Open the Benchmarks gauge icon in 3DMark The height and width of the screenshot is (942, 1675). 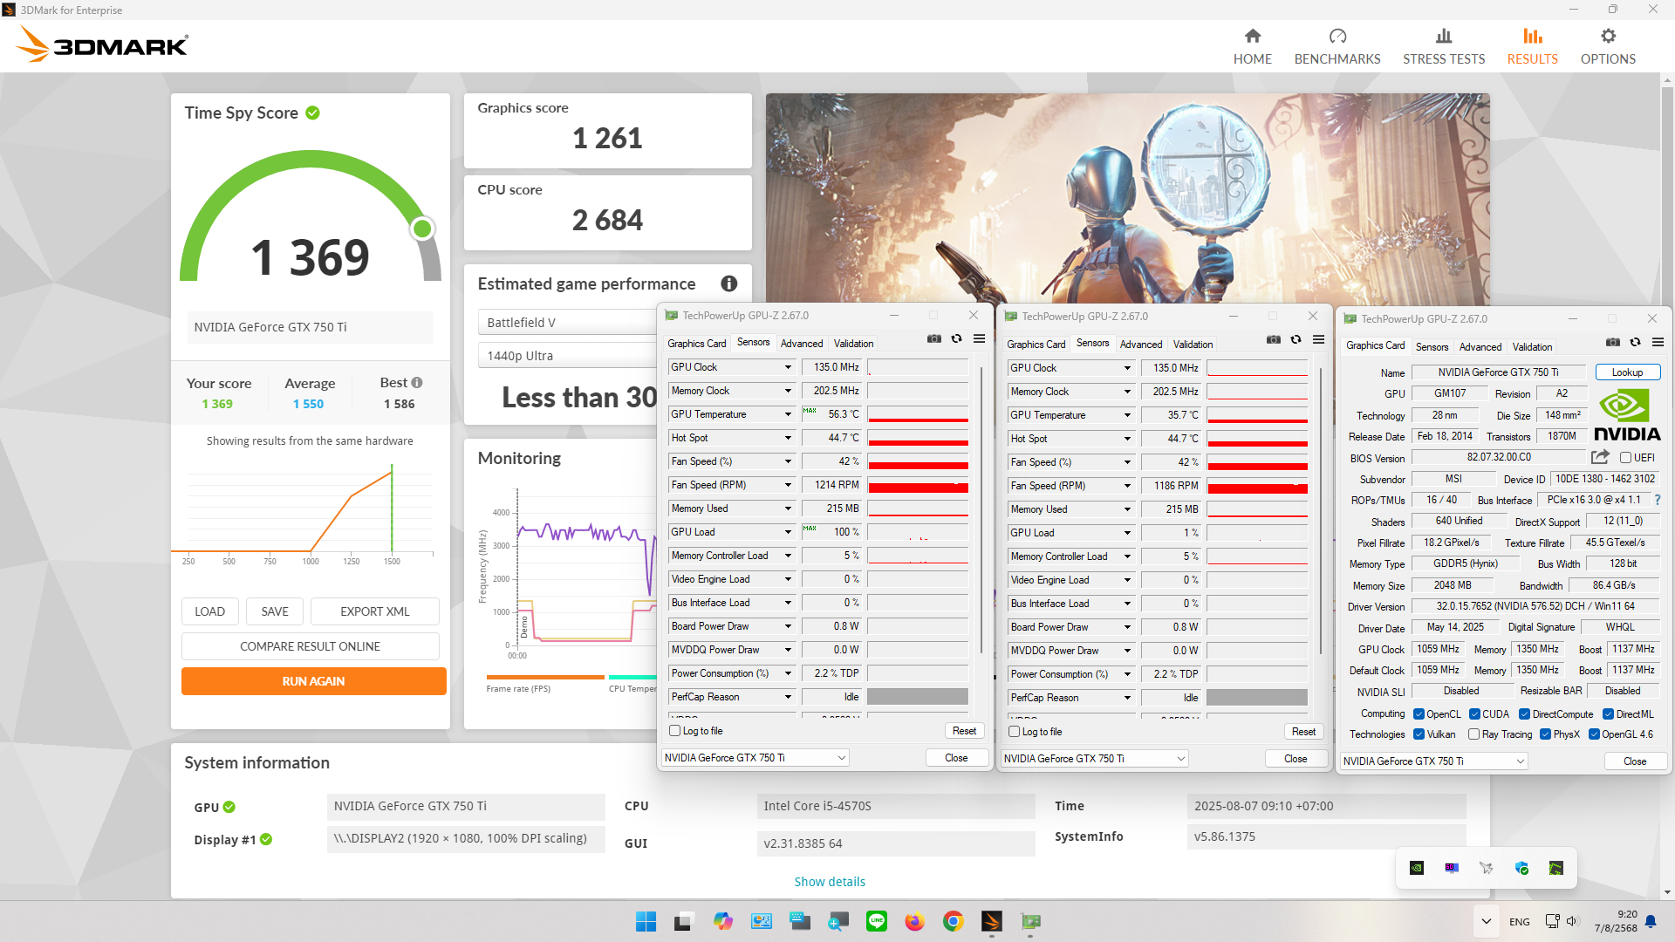[1337, 36]
